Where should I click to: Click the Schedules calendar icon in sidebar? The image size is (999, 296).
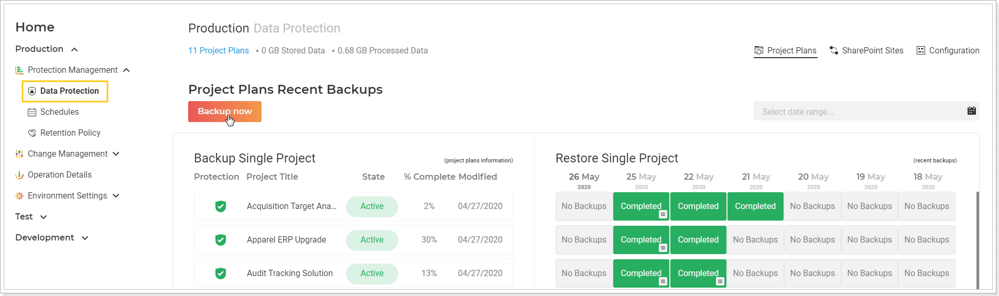pos(32,112)
